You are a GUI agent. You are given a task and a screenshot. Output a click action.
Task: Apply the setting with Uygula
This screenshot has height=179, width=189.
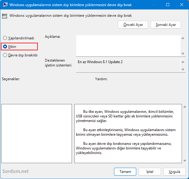[x=174, y=172]
